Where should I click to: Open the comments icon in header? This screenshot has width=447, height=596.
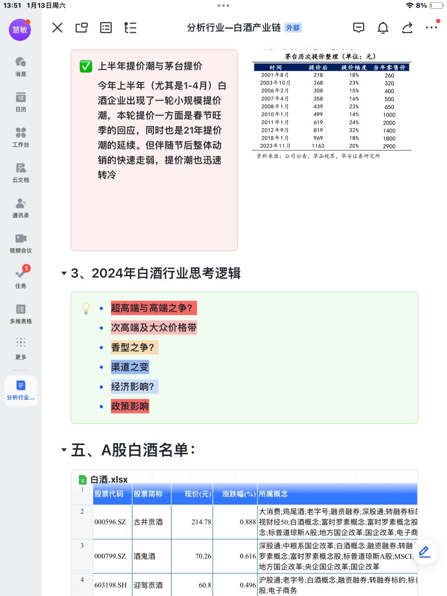coord(358,28)
